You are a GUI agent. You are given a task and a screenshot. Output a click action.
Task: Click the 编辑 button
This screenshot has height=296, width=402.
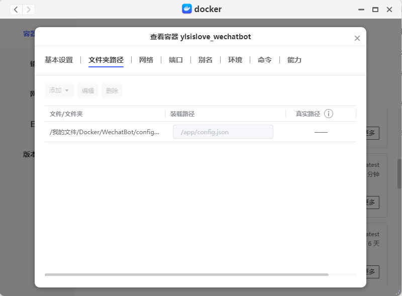[88, 90]
